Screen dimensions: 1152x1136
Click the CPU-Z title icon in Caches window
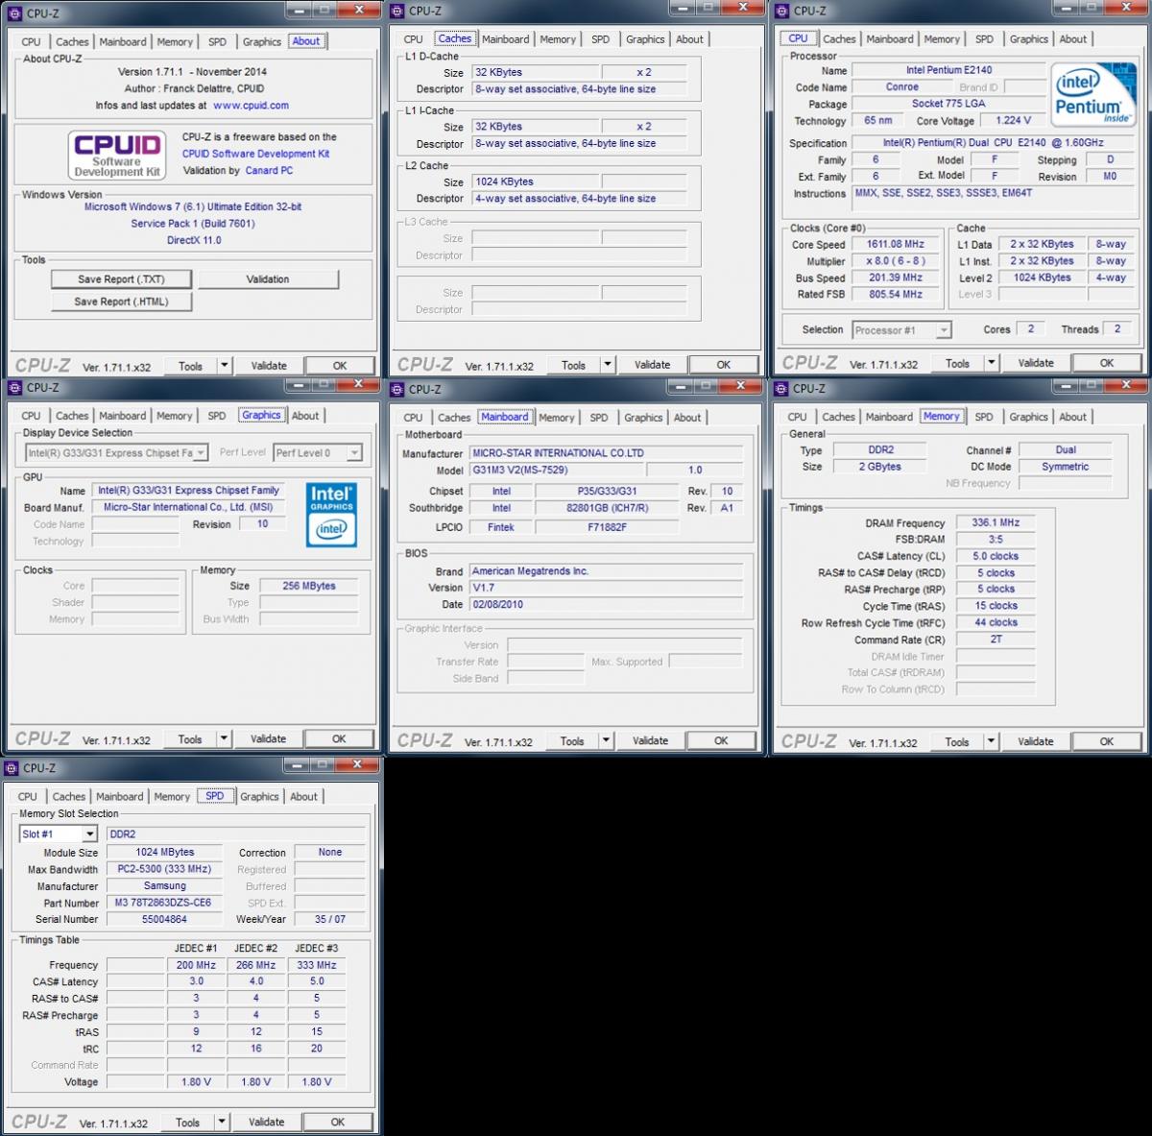396,12
